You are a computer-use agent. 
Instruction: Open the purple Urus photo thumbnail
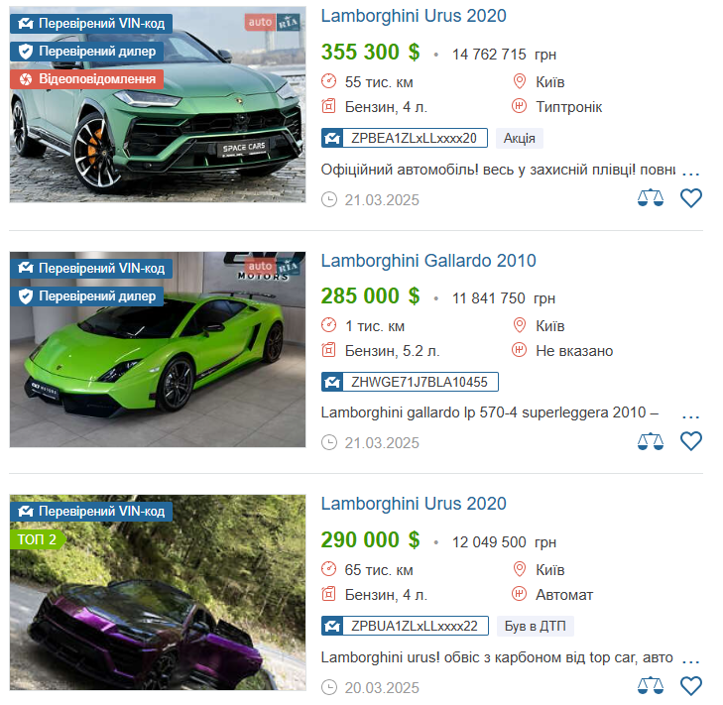point(158,592)
